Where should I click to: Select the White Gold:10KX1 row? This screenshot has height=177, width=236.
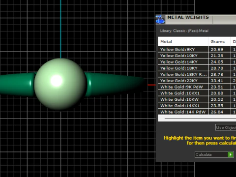pos(197,93)
